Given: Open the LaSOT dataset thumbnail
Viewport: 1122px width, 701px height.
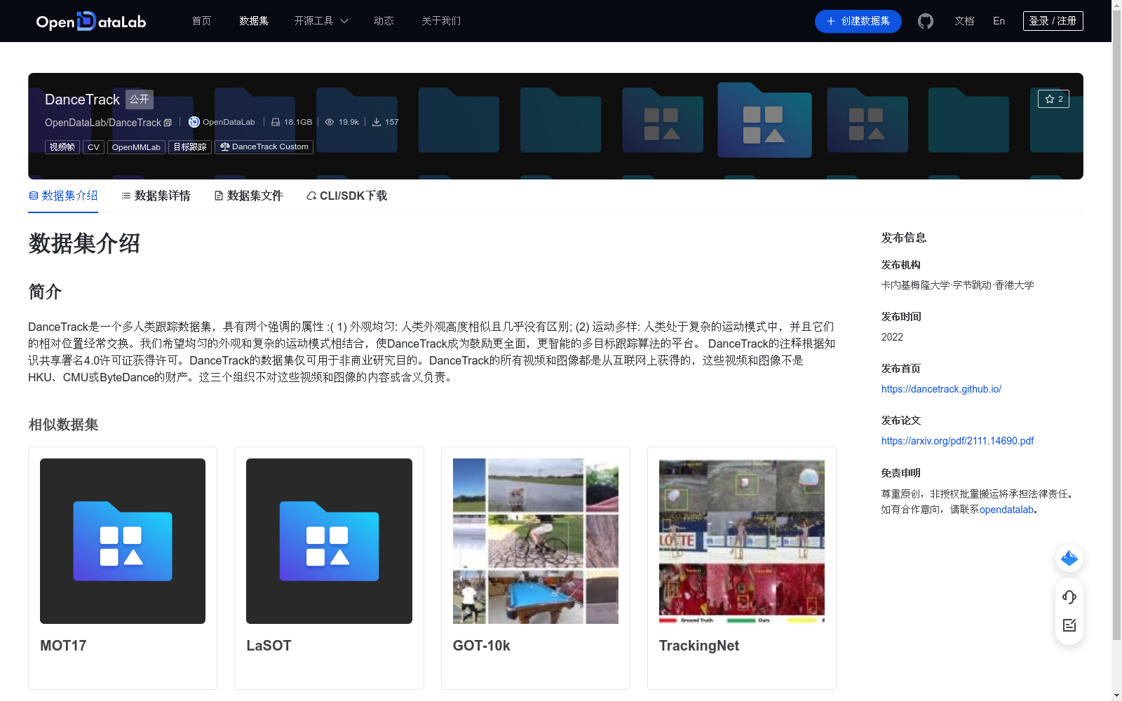Looking at the screenshot, I should pyautogui.click(x=329, y=541).
